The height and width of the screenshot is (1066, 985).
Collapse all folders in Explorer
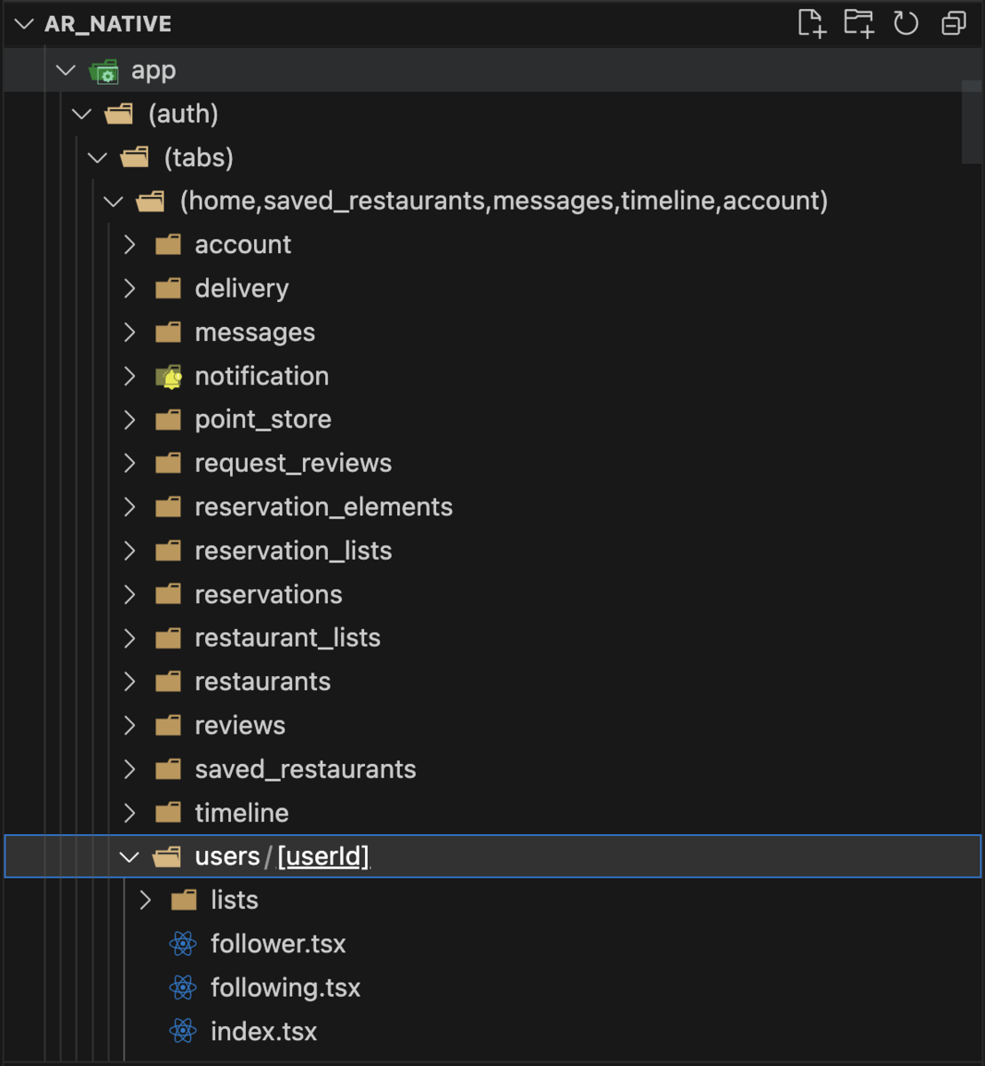coord(954,24)
